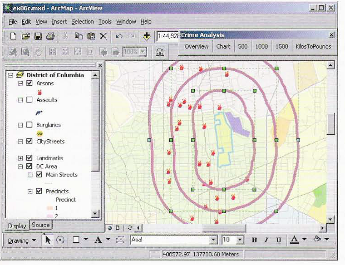Switch to Data View globe icon
This screenshot has height=265, width=345.
pos(110,228)
